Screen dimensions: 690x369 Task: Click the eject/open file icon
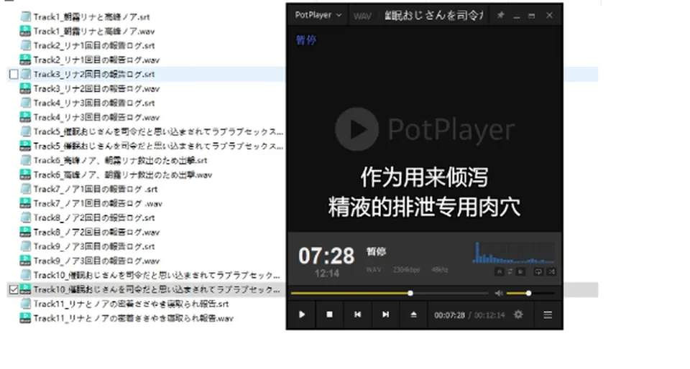click(x=413, y=314)
